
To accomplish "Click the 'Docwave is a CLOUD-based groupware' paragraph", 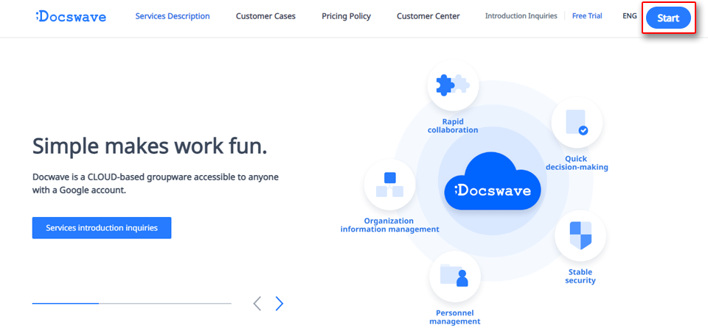I will [x=156, y=183].
